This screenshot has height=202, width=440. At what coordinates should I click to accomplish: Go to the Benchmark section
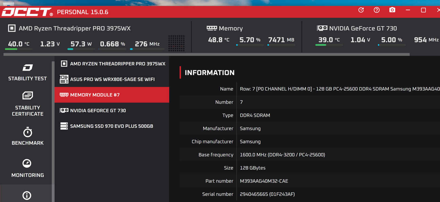pyautogui.click(x=27, y=136)
